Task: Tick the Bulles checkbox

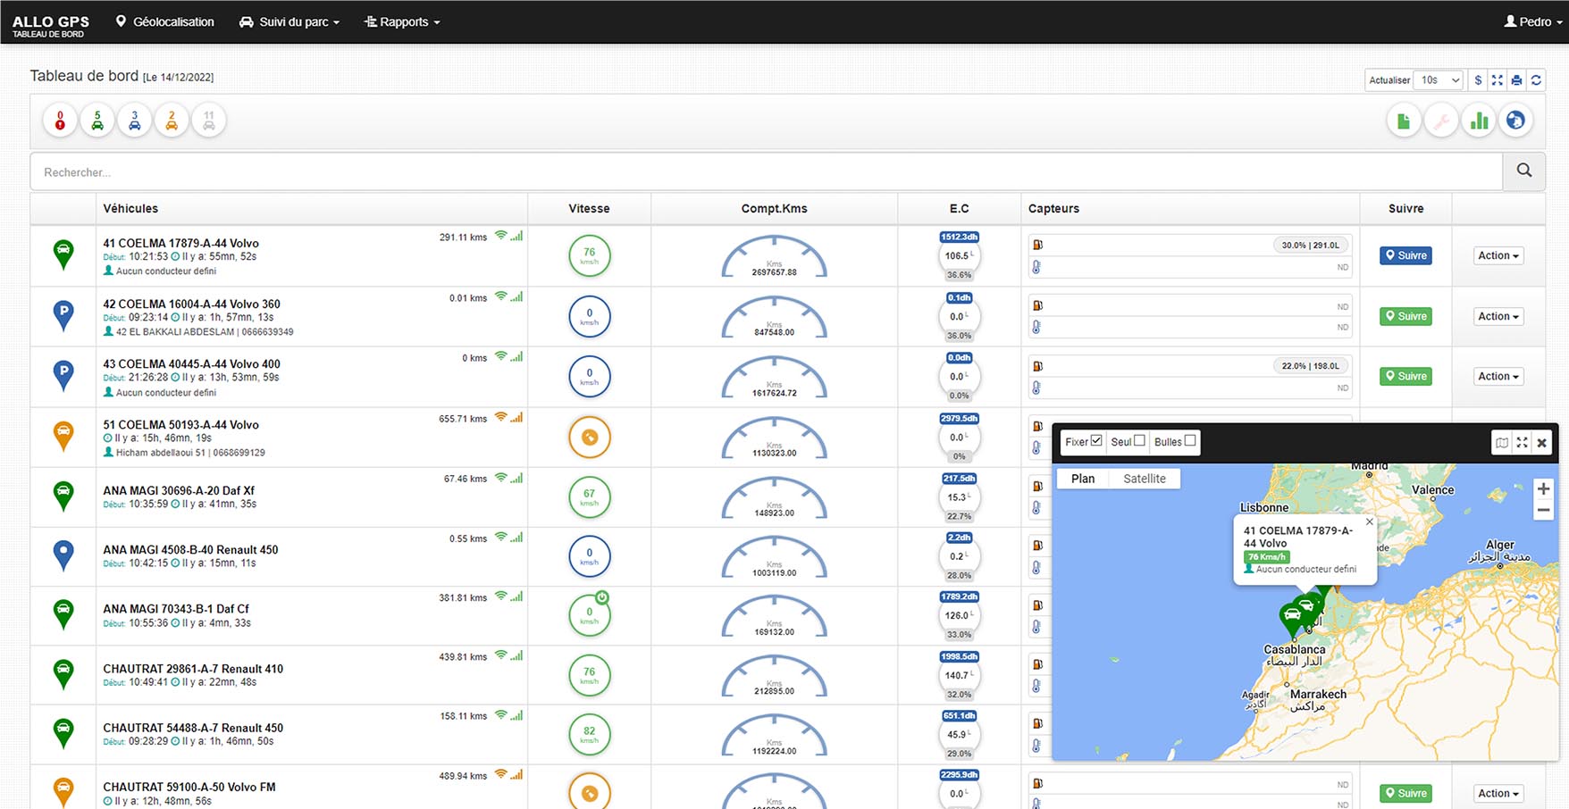Action: coord(1189,441)
